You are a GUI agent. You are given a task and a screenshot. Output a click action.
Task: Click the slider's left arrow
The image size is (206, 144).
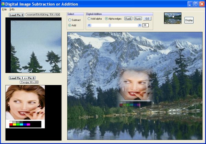[x=89, y=25]
